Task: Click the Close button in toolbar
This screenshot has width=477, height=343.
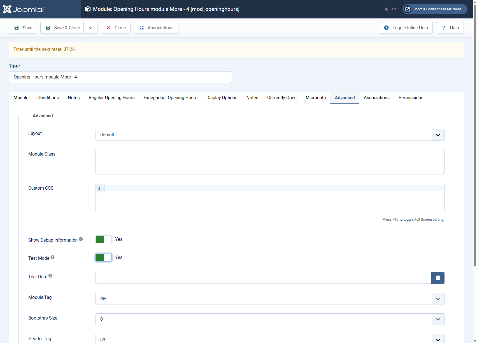Action: 116,28
